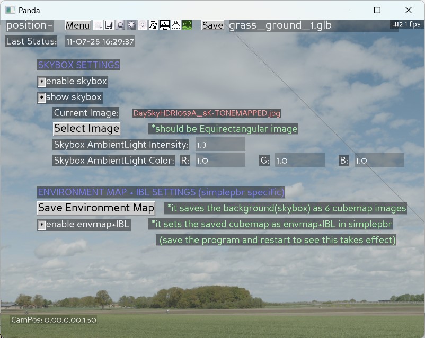Click the light bulb icon

(143, 25)
